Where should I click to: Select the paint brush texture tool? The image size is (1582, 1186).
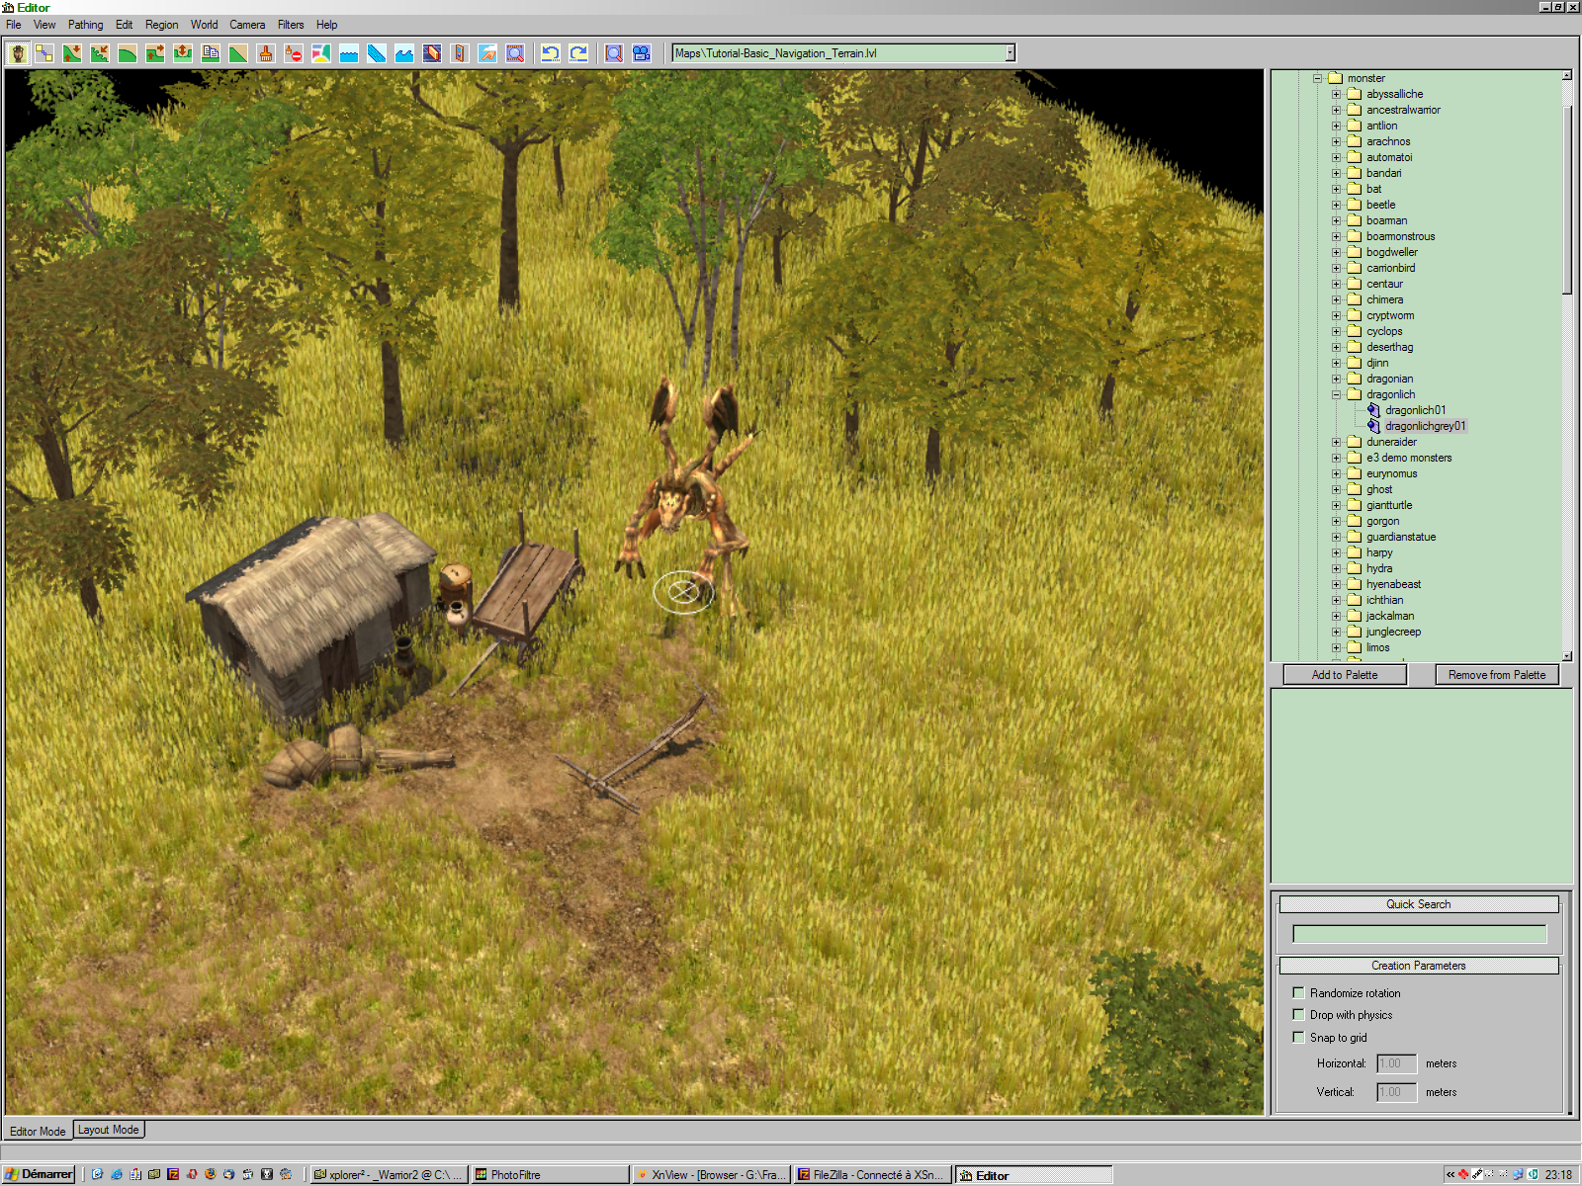pyautogui.click(x=266, y=53)
